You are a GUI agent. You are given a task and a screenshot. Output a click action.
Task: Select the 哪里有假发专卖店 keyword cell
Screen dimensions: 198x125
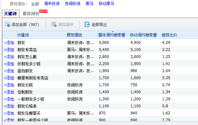coord(33,78)
